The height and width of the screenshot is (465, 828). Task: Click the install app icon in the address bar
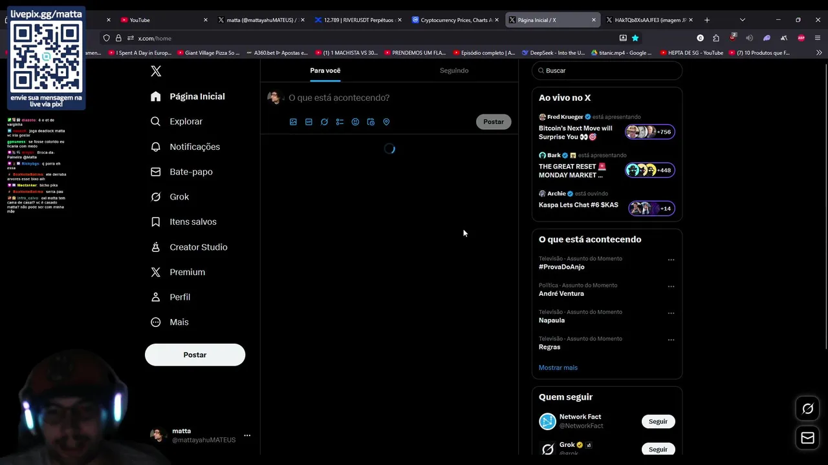point(623,38)
